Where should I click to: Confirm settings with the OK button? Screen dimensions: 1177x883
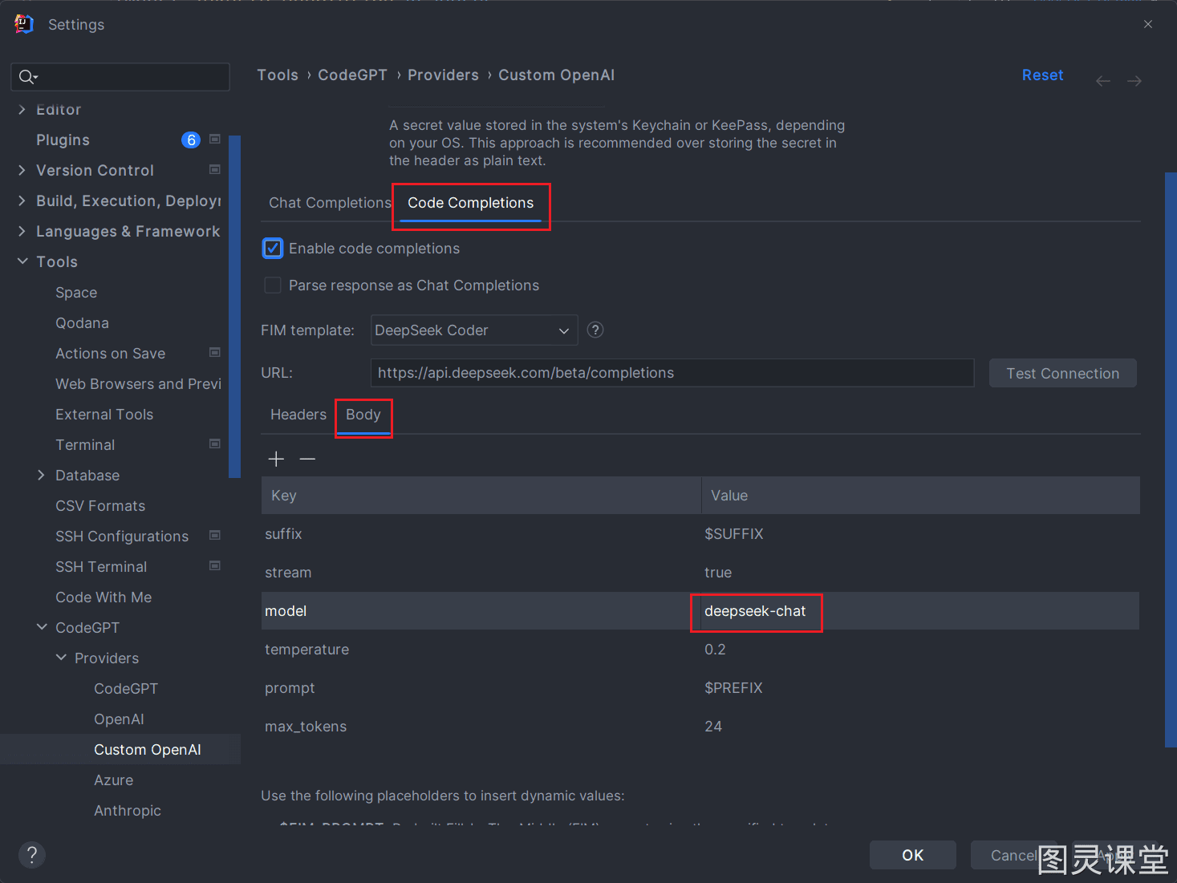[x=913, y=855]
